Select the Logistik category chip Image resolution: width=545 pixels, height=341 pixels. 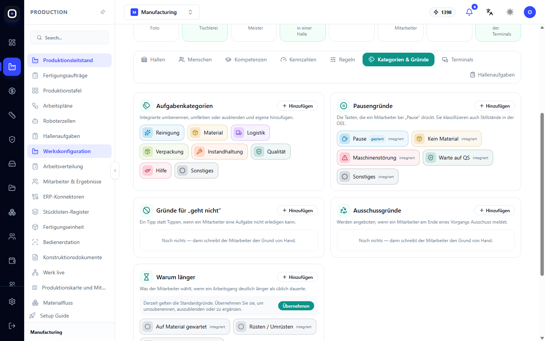click(x=250, y=133)
